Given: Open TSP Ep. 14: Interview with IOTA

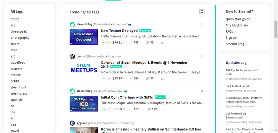Looking at the screenshot, I should click(242, 72).
